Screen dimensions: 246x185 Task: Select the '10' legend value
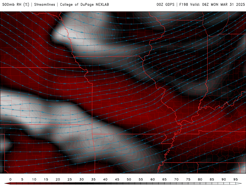[34, 179]
